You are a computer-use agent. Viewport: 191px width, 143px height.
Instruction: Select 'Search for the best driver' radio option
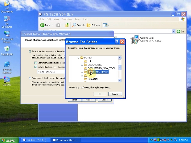click(x=30, y=51)
